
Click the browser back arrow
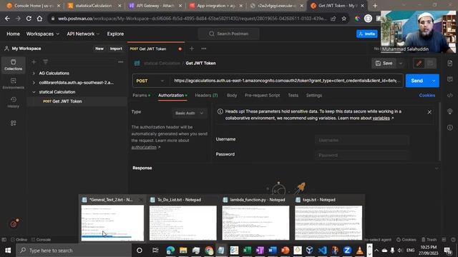7,19
